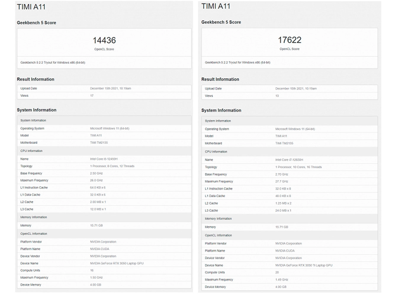405x295 pixels.
Task: Click the left panel System Information heading
Action: click(x=36, y=110)
